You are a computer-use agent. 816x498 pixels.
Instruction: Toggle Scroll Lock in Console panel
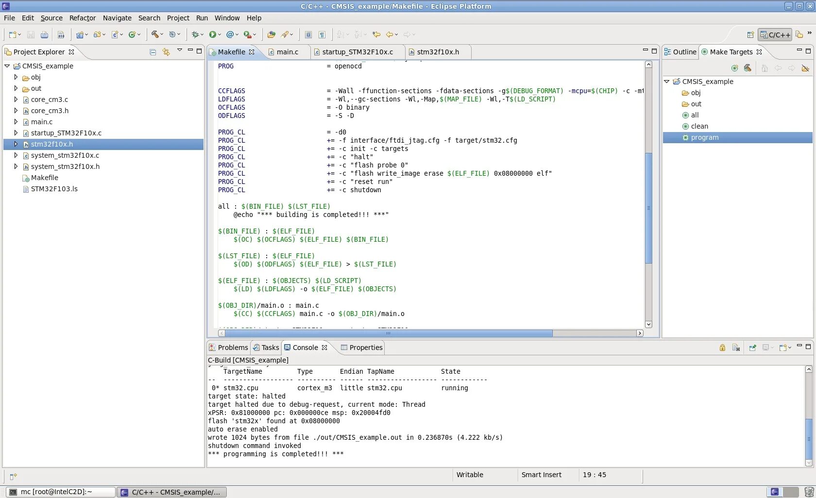point(722,348)
